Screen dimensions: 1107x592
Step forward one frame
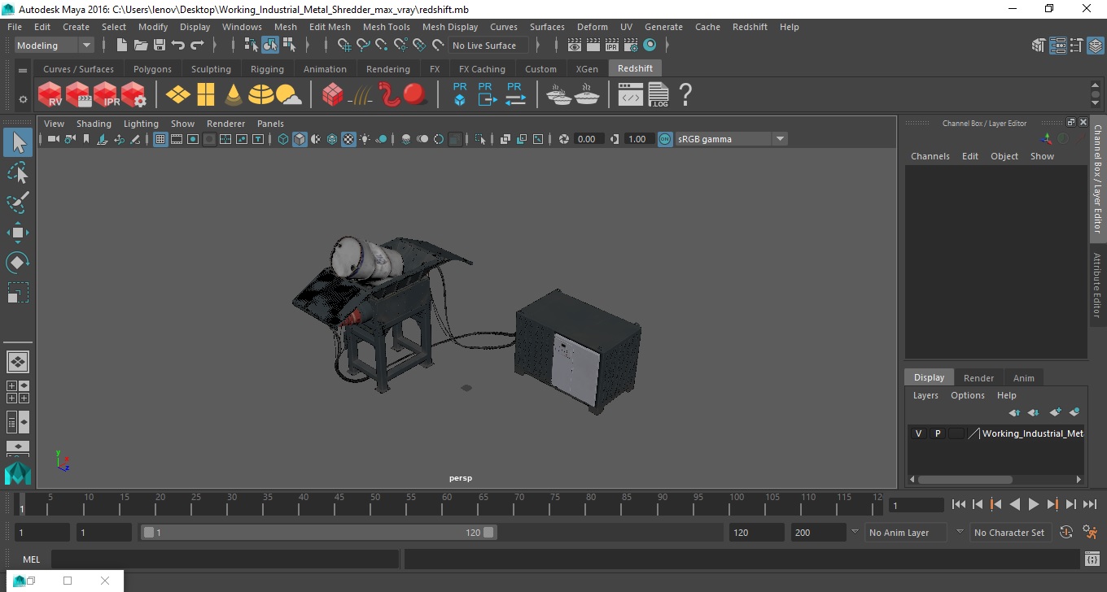coord(1071,505)
